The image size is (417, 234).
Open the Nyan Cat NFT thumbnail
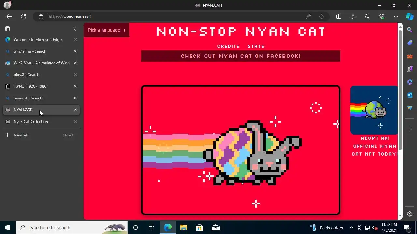[374, 110]
